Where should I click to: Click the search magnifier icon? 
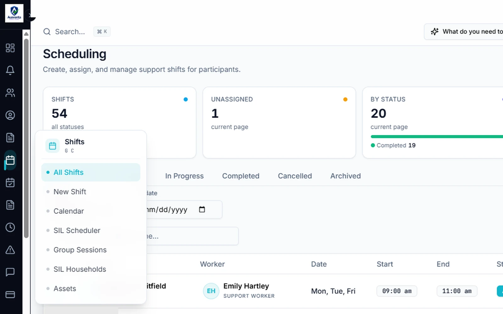(x=47, y=32)
